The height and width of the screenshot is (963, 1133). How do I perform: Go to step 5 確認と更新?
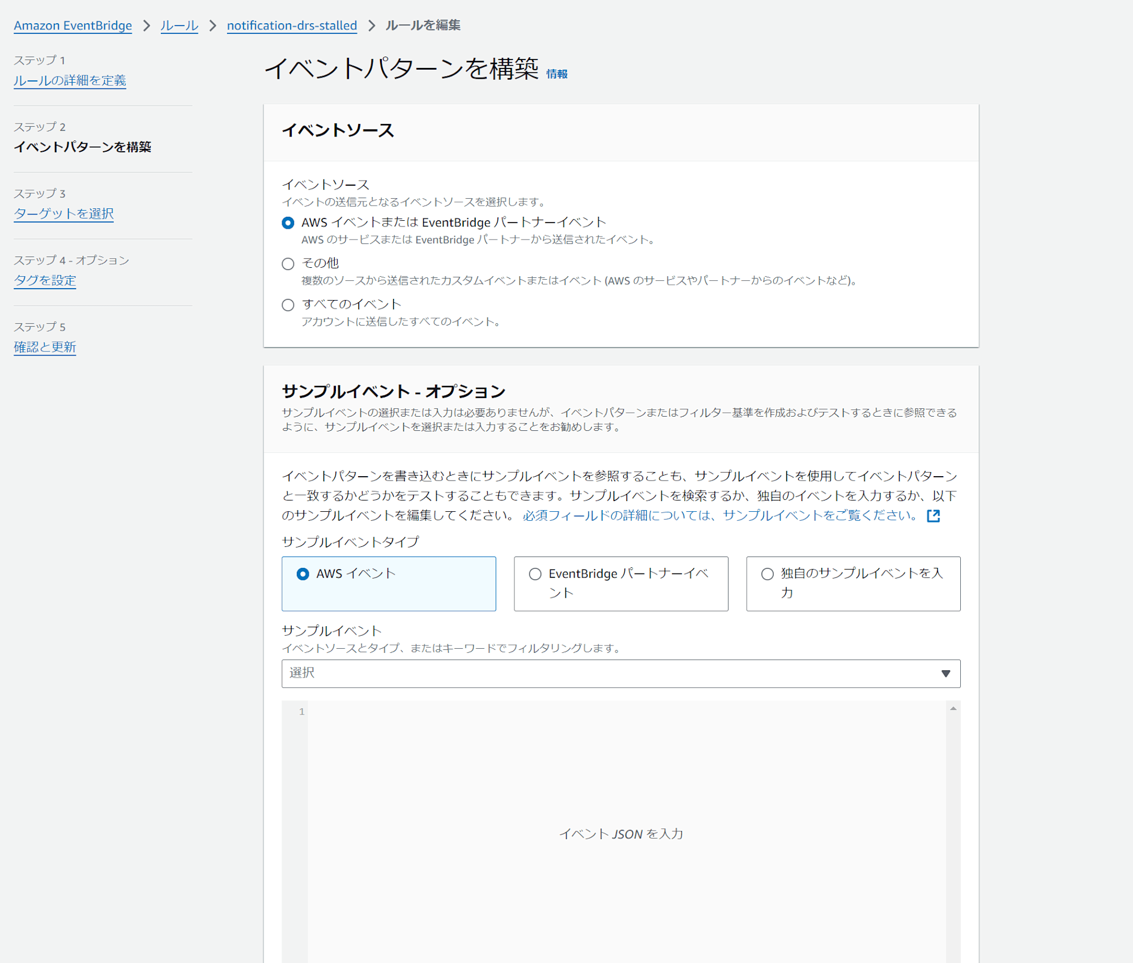coord(45,348)
